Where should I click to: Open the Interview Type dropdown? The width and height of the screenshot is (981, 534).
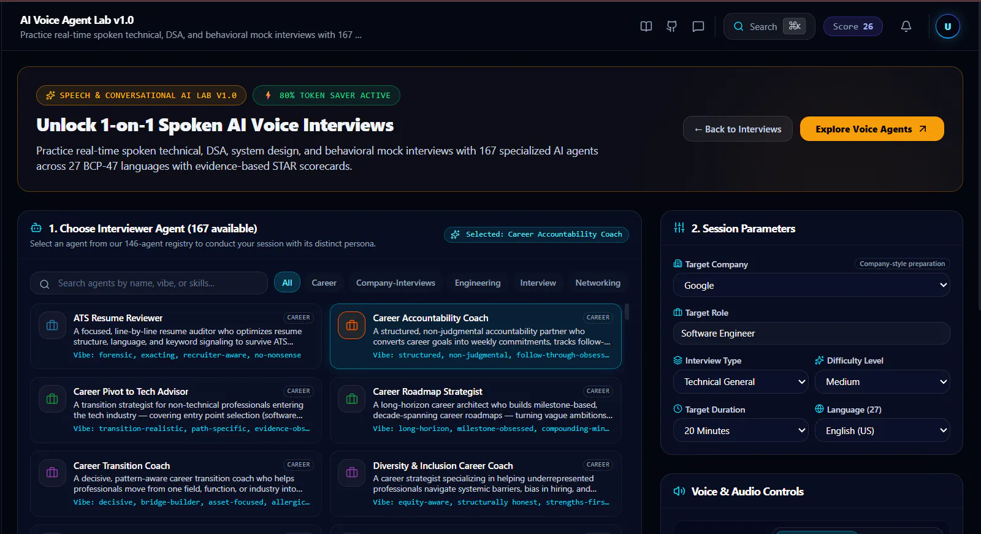pyautogui.click(x=741, y=381)
